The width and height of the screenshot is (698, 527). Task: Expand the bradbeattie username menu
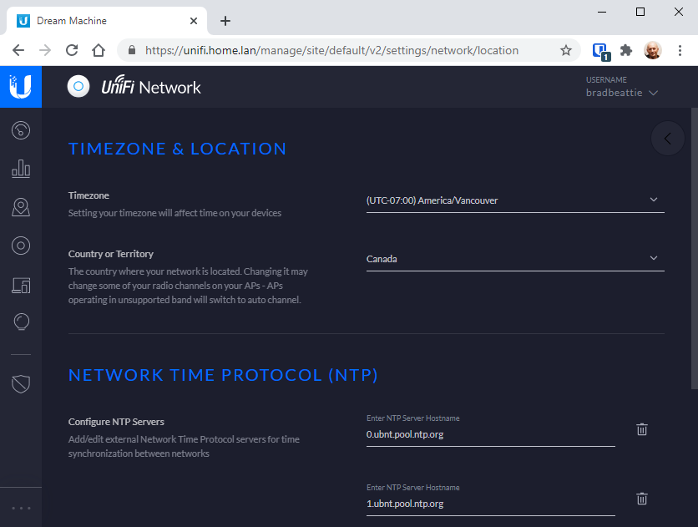click(x=621, y=93)
